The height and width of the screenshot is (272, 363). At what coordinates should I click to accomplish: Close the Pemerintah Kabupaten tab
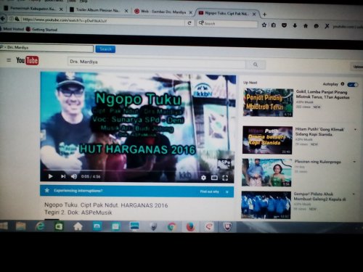click(61, 9)
